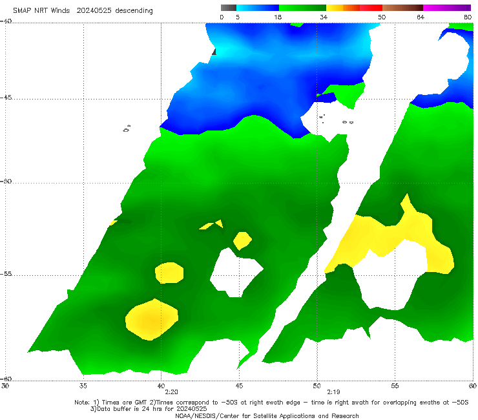The height and width of the screenshot is (420, 478).
Task: Click the green segment of the wind color scale
Action: coord(302,8)
